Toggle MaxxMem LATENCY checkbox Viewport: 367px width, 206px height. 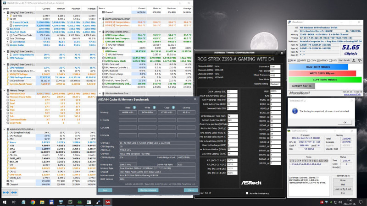(x=318, y=60)
